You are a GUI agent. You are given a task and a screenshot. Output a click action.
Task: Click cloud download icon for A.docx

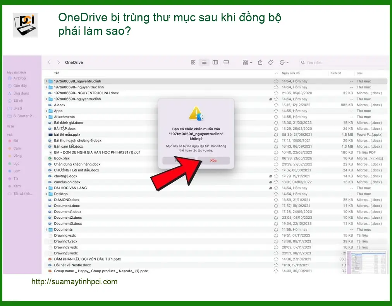276,105
